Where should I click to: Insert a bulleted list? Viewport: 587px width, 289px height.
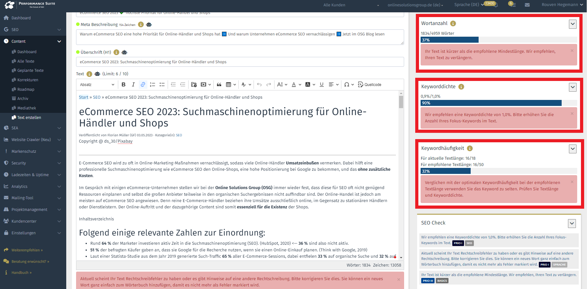162,84
